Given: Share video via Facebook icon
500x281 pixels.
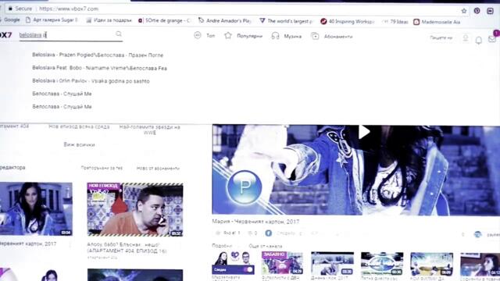Looking at the screenshot, I should click(x=269, y=233).
